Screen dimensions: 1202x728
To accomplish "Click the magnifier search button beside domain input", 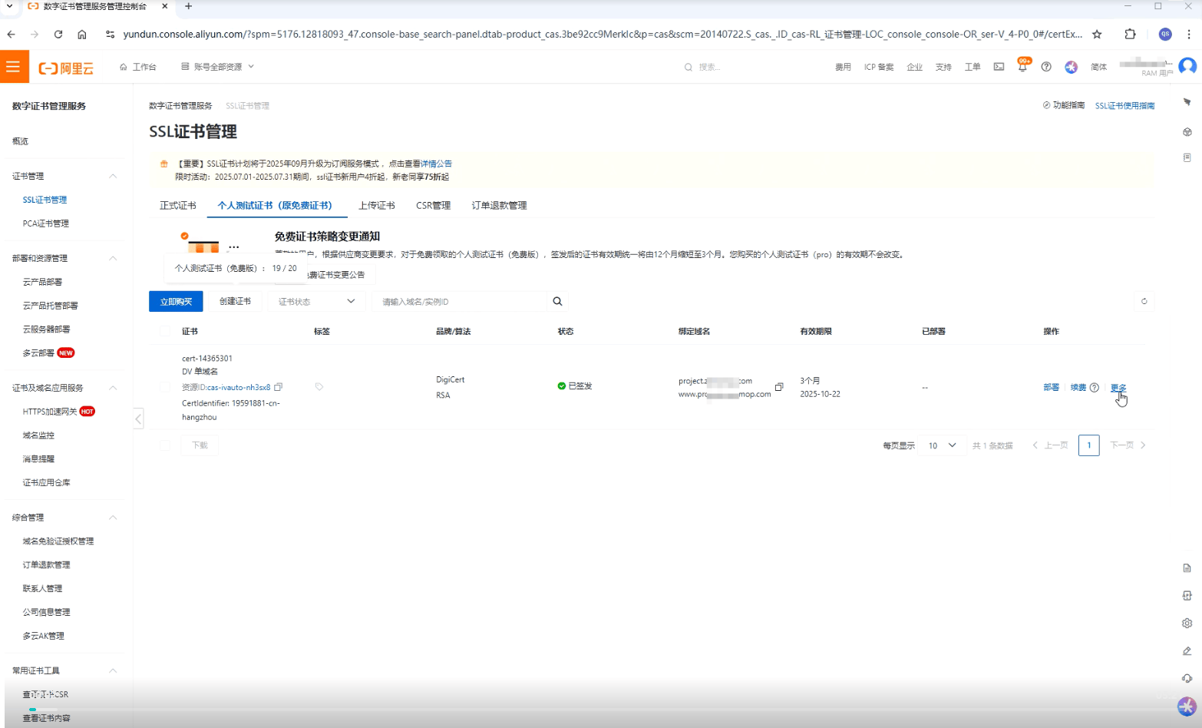I will (558, 301).
